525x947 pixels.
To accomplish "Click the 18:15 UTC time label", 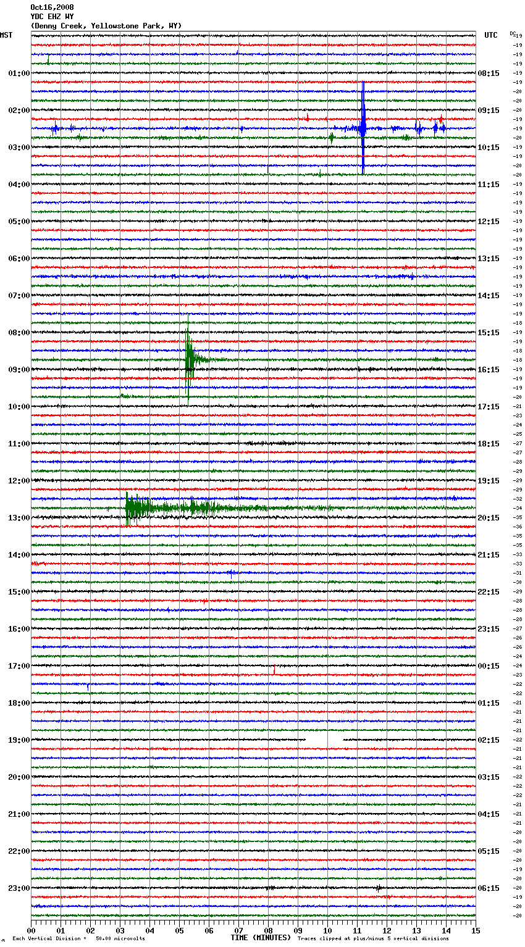I will [x=489, y=444].
